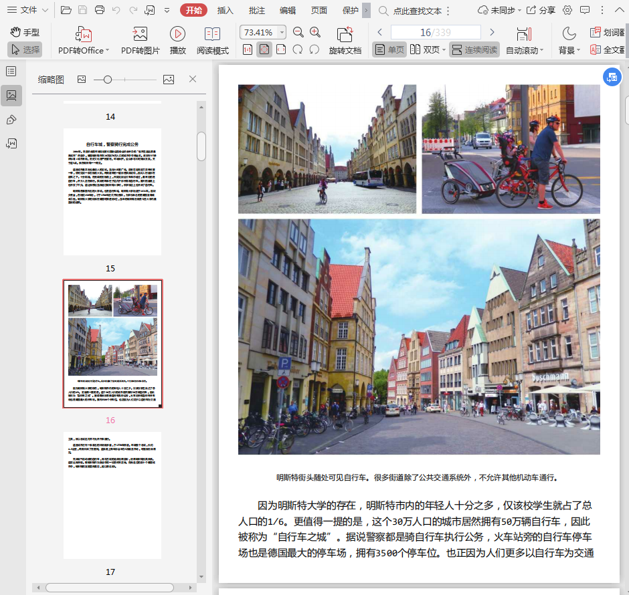The width and height of the screenshot is (629, 595).
Task: Select page 15 thumbnail
Action: pyautogui.click(x=112, y=191)
